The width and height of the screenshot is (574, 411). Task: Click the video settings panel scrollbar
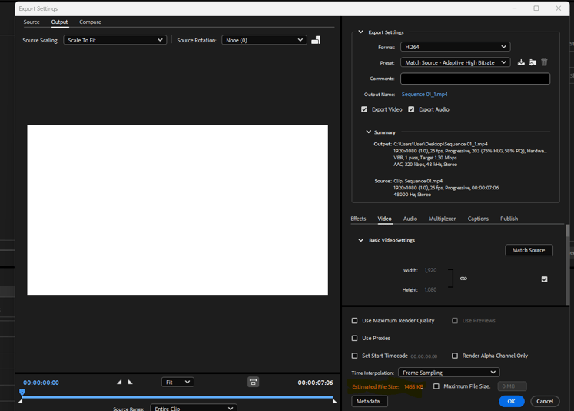[x=567, y=231]
